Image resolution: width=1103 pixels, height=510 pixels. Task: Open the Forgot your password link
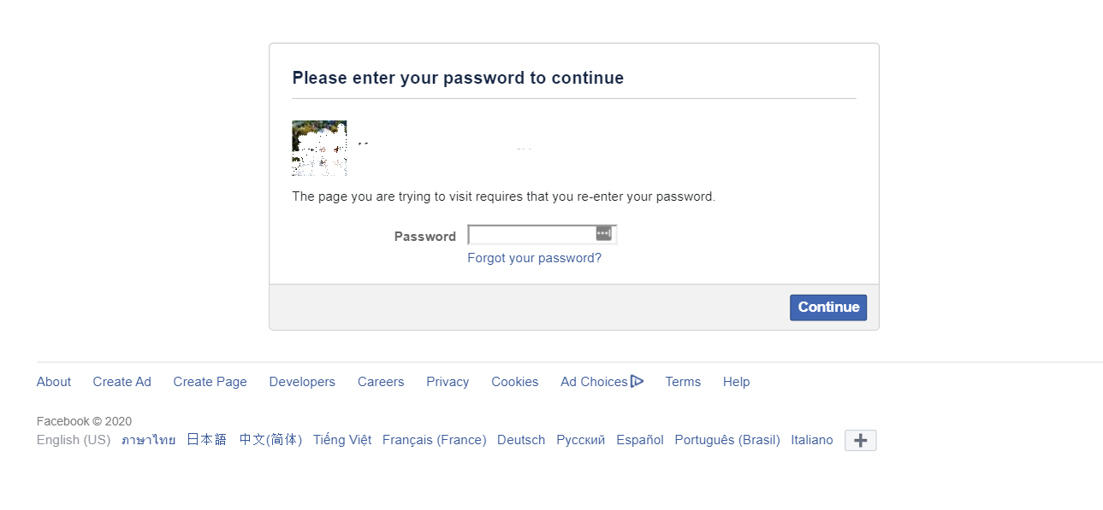click(534, 258)
